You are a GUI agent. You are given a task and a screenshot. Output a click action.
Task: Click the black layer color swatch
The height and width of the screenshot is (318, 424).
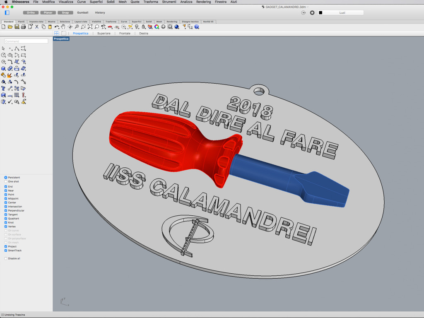(x=320, y=13)
